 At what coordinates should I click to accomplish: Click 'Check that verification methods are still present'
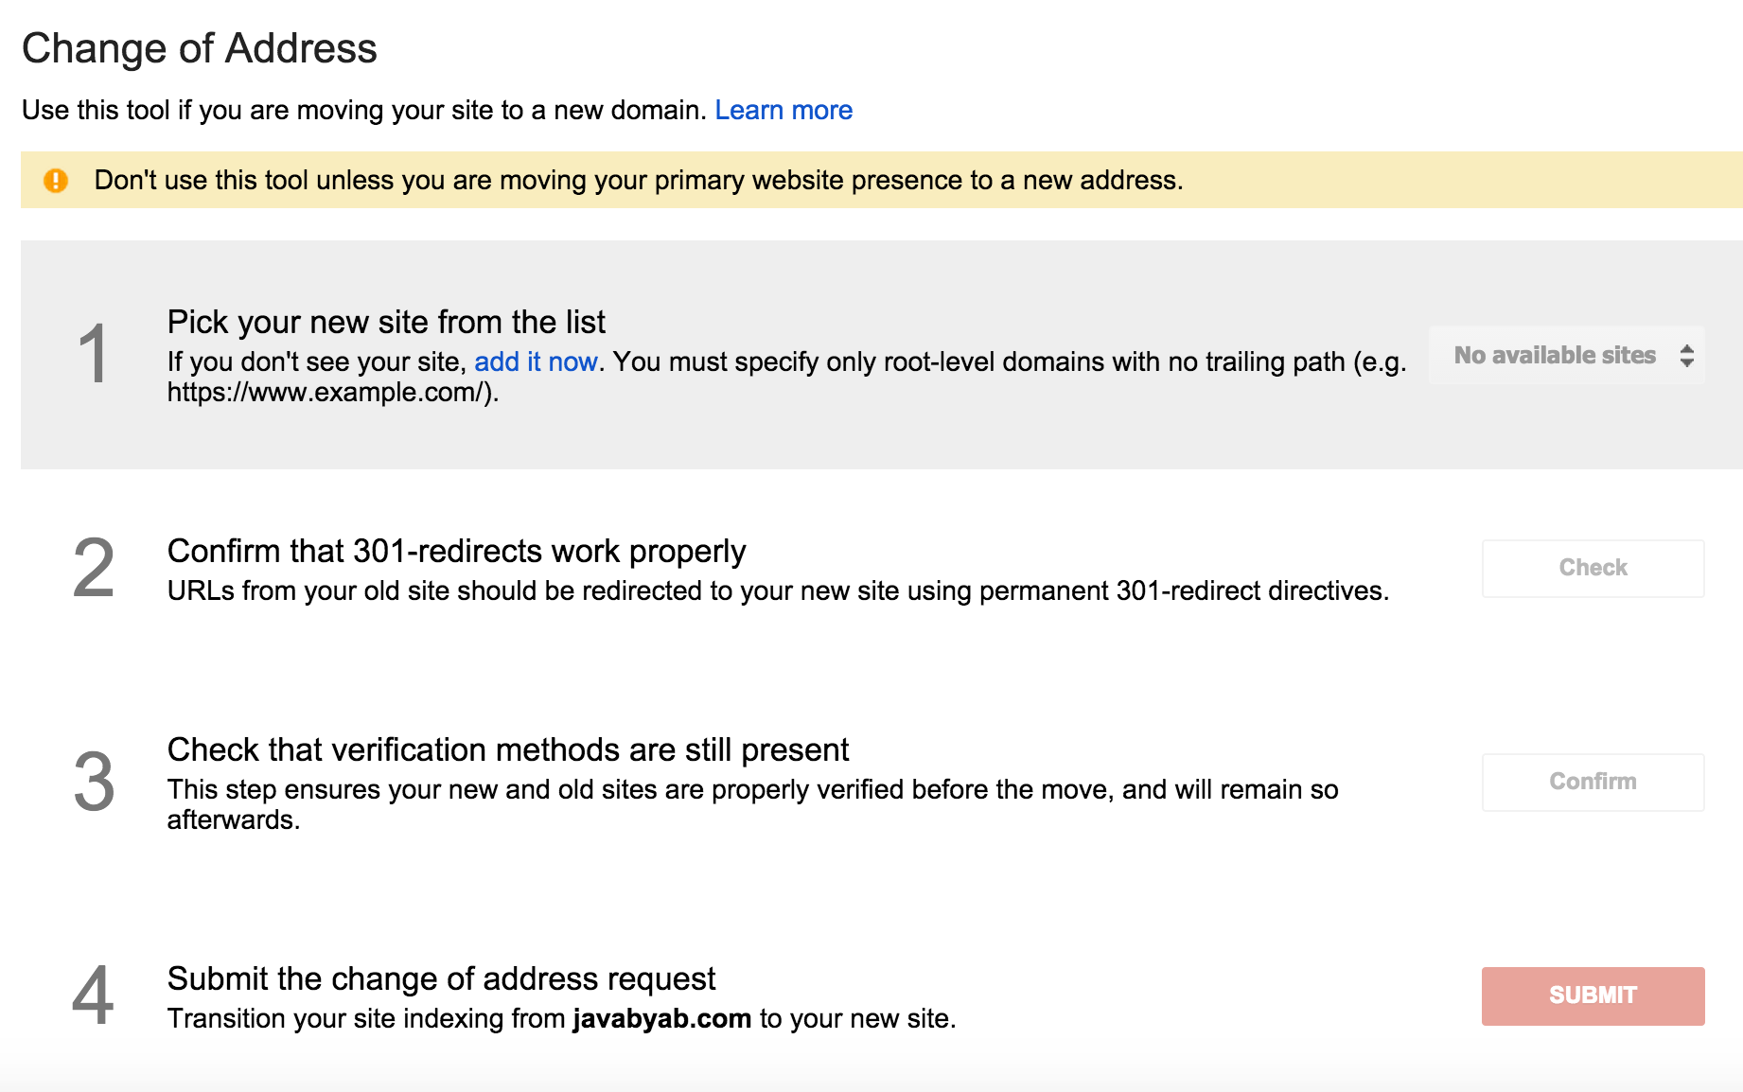pyautogui.click(x=508, y=749)
